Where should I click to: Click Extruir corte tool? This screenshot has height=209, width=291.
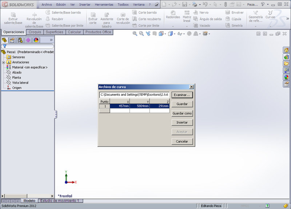[x=93, y=19]
